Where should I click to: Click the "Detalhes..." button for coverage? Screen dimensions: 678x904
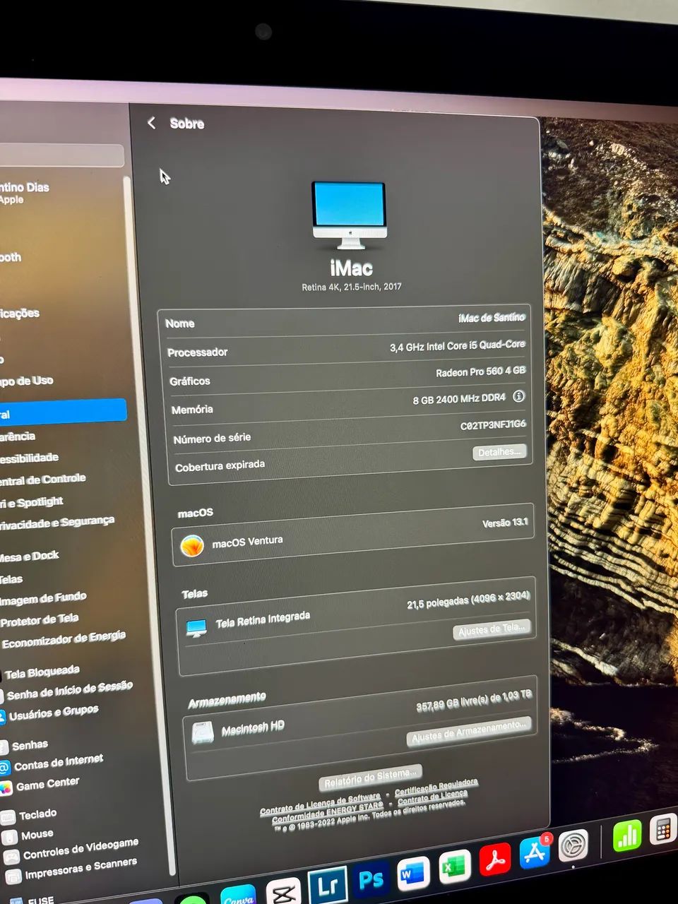tap(499, 451)
